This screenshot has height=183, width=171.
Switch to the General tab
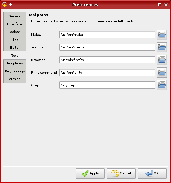coord(15,16)
